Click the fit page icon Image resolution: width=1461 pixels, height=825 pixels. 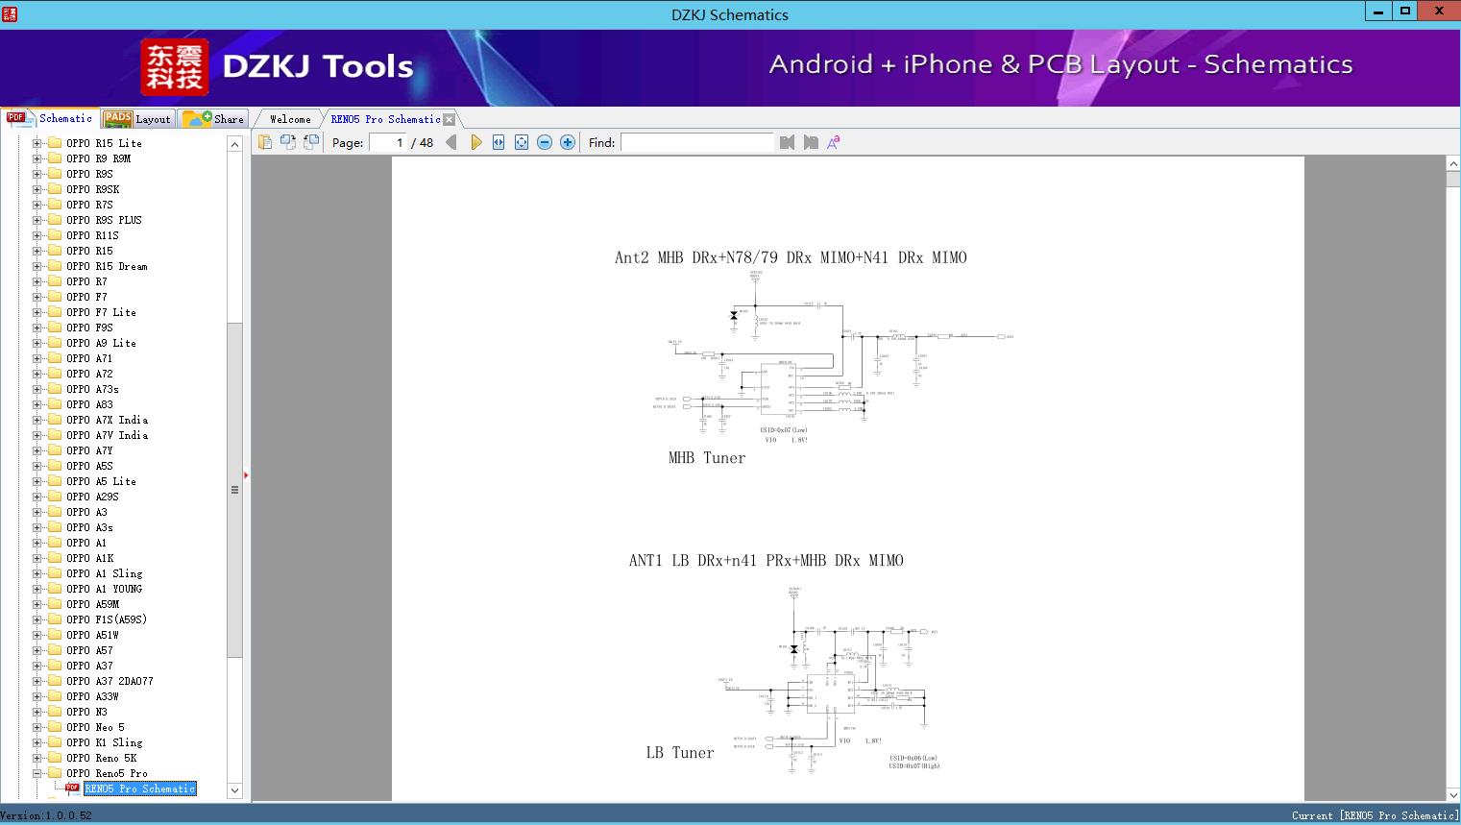(522, 142)
